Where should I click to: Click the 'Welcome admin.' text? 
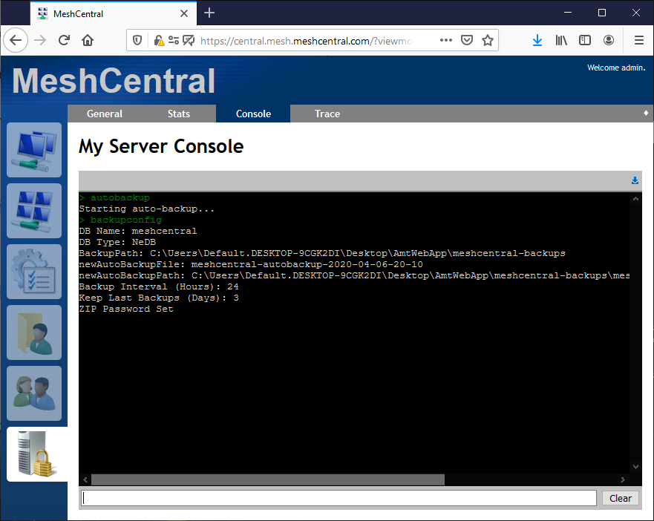coord(616,68)
